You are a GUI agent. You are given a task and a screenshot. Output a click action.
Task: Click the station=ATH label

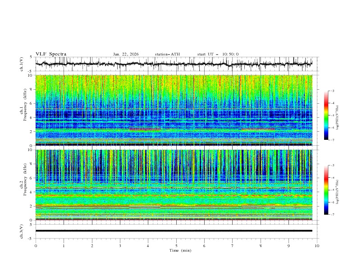[167, 54]
